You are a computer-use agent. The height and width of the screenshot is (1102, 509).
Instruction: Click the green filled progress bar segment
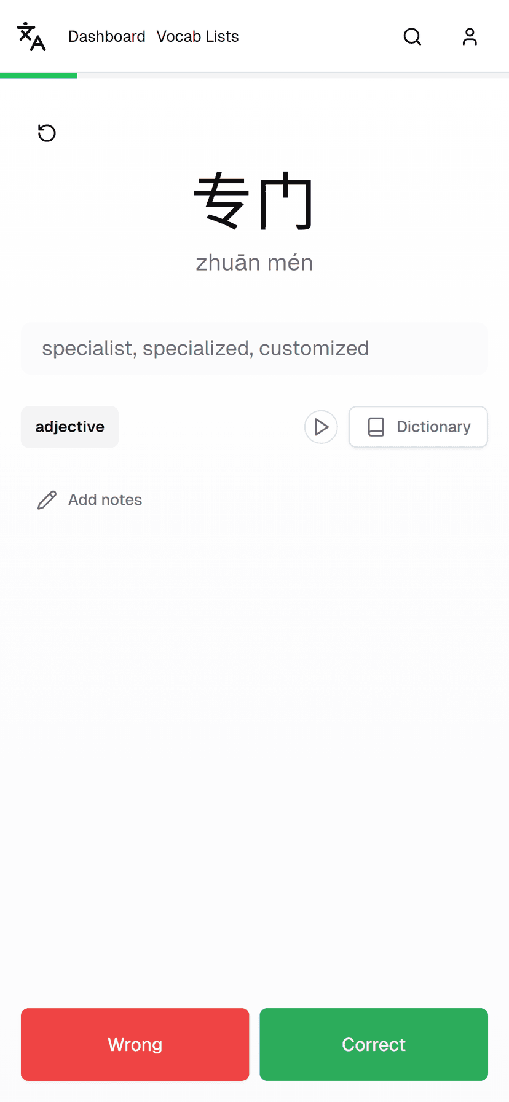coord(38,76)
